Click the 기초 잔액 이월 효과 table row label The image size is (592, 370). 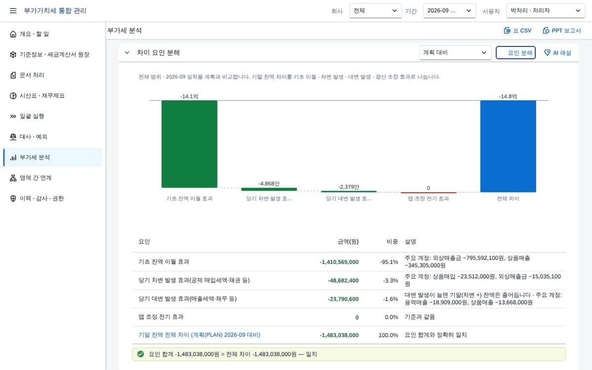pos(164,262)
